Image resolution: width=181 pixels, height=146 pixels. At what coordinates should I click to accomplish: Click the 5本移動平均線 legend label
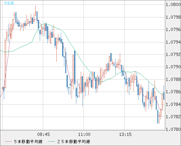pos(28,142)
